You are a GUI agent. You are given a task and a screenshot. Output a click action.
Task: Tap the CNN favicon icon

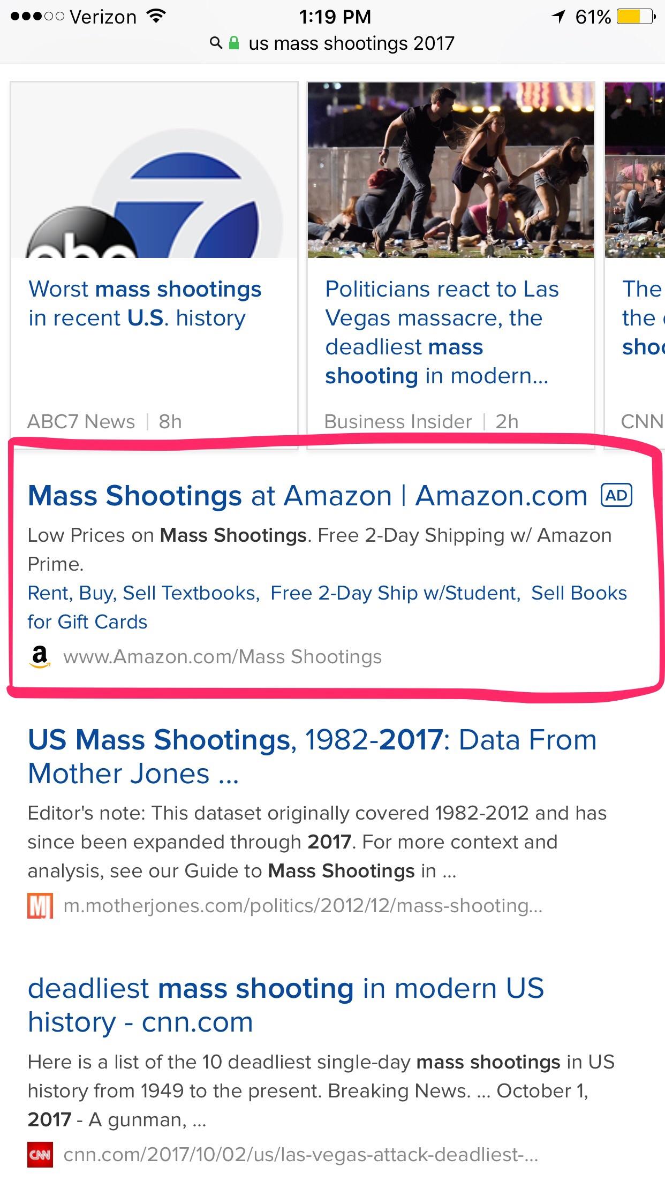tap(40, 1155)
